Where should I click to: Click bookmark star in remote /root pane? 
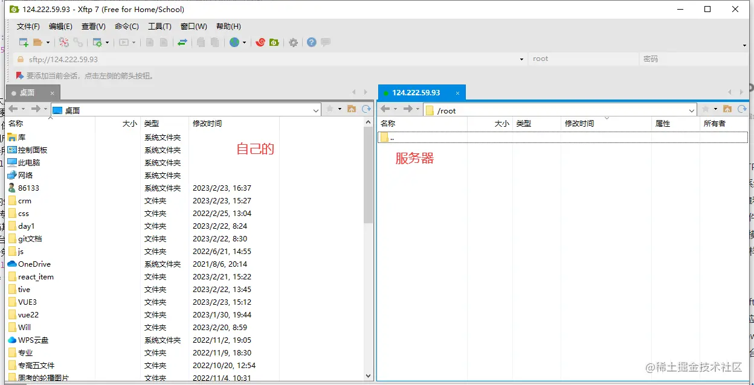coord(706,109)
